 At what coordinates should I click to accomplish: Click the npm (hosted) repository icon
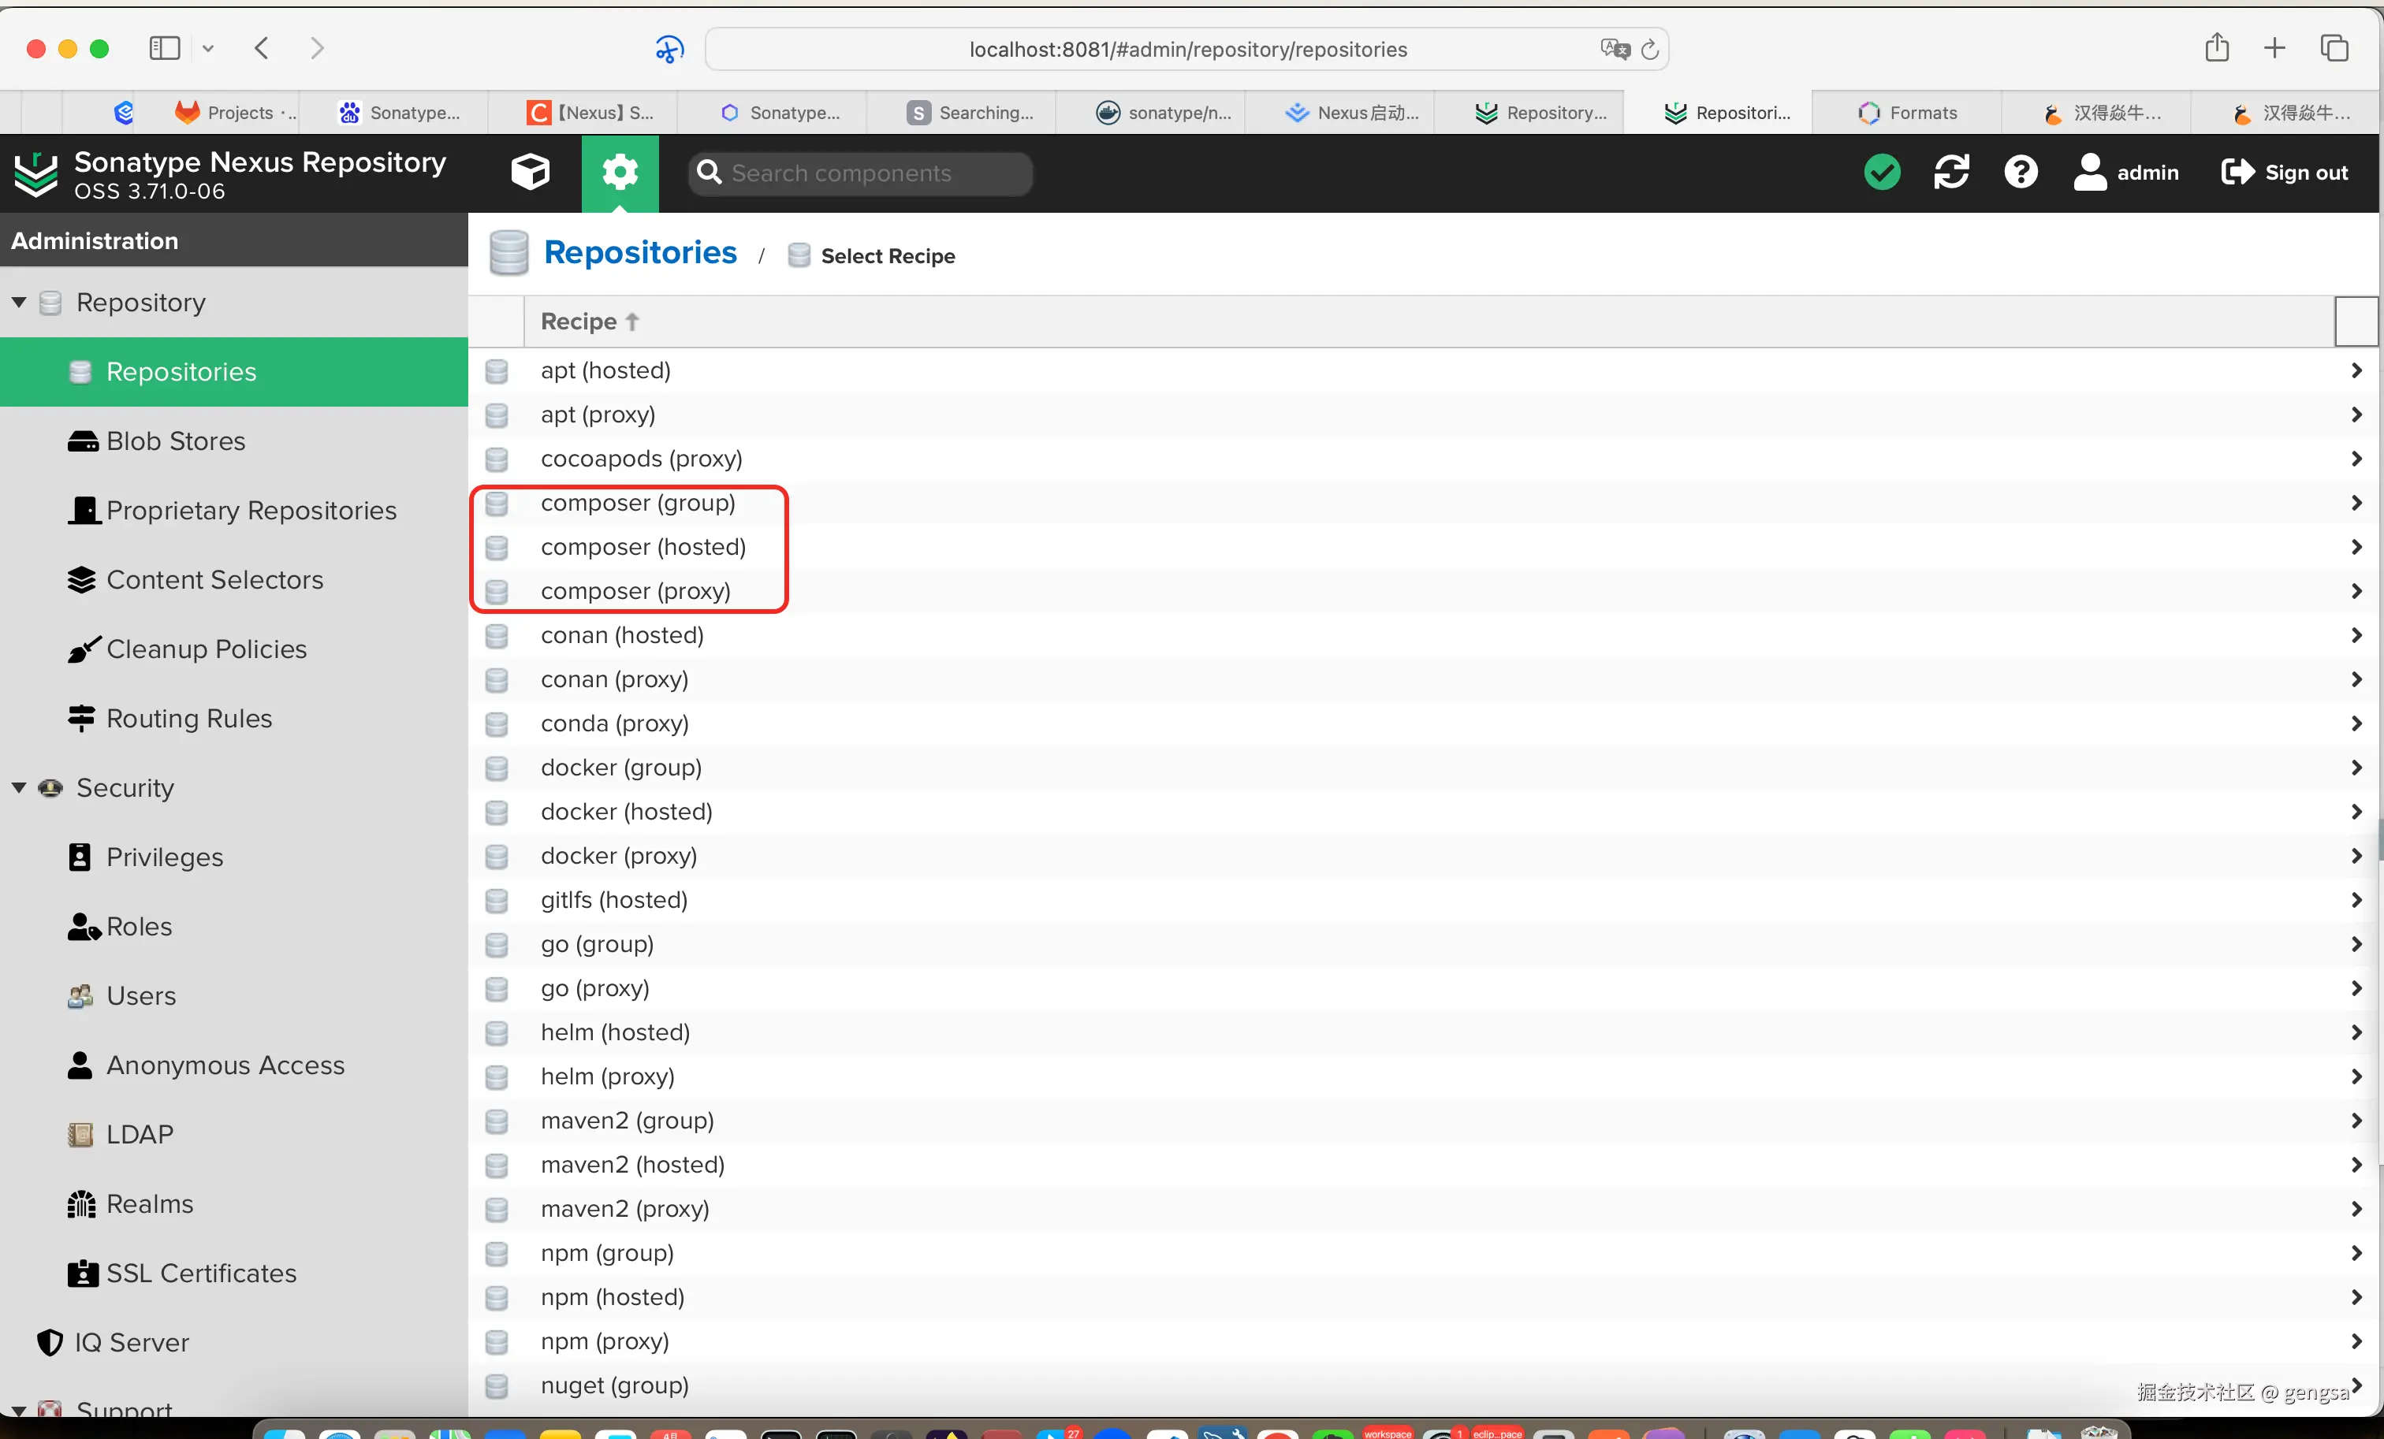coord(497,1299)
